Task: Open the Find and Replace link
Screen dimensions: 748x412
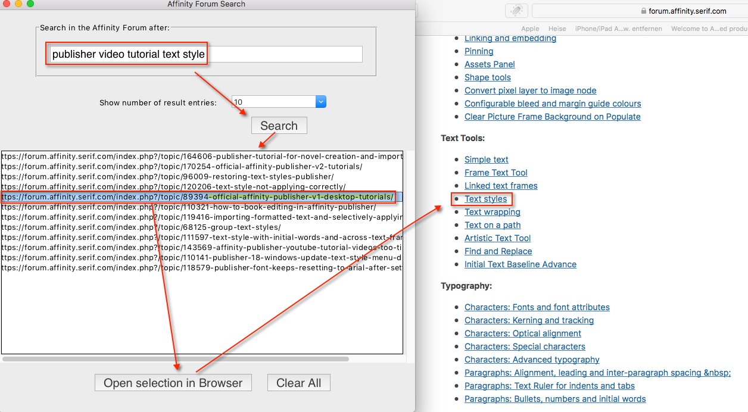Action: point(498,251)
